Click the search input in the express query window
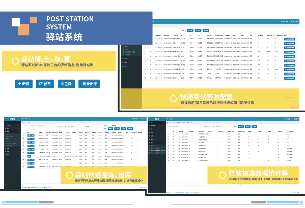Screen dimensions: 305x208 (x=37, y=126)
